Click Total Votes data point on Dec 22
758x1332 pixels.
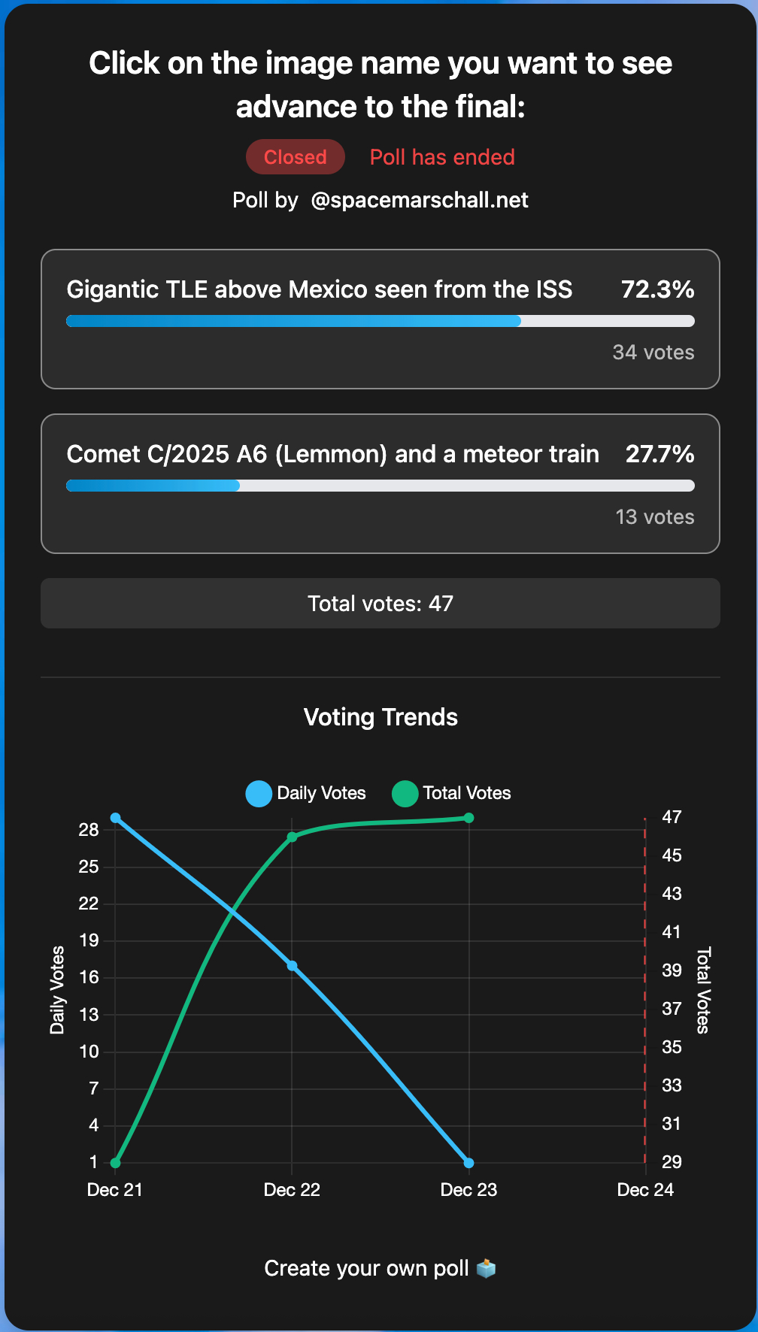[292, 837]
